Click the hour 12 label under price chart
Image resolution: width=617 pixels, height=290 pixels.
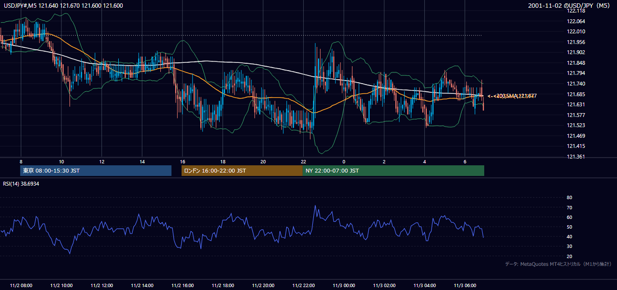pos(102,161)
